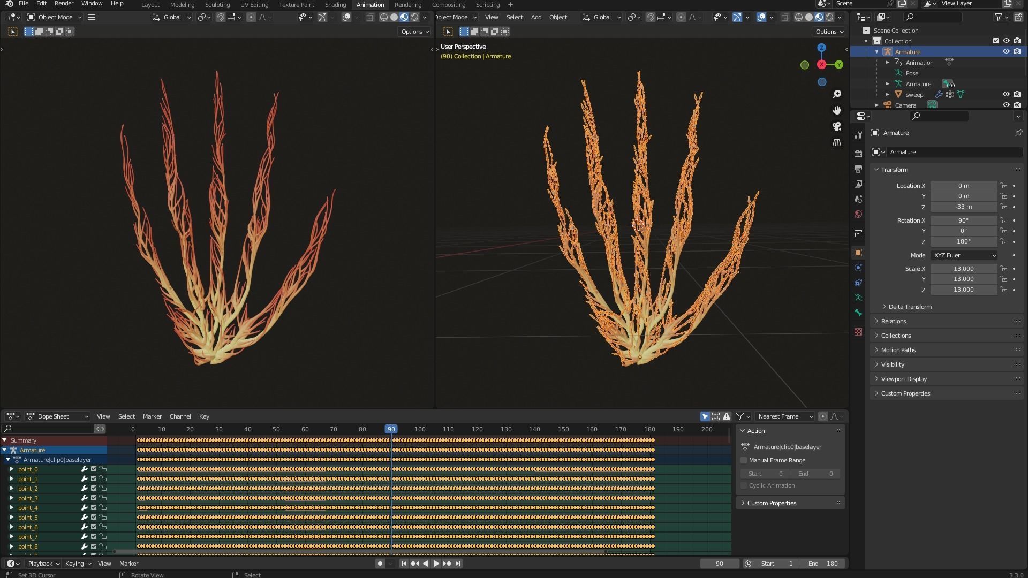The image size is (1028, 578).
Task: Expand the Delta Transform panel
Action: [x=910, y=307]
